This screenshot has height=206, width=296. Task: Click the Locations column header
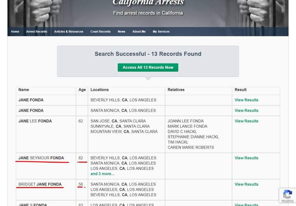(x=99, y=90)
